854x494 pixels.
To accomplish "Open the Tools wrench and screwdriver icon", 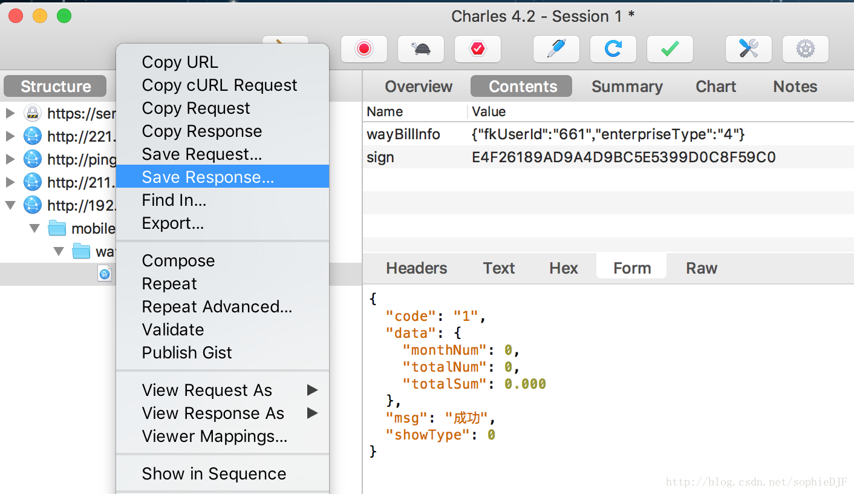I will point(749,49).
